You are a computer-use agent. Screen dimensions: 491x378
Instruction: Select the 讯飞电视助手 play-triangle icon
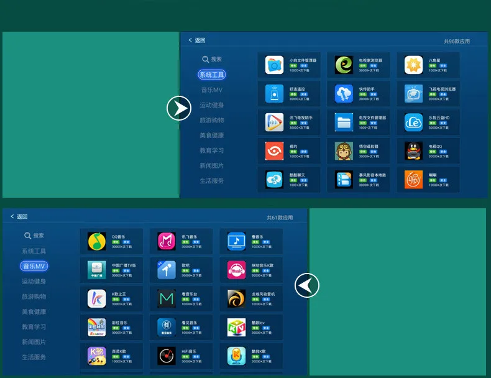tap(274, 122)
